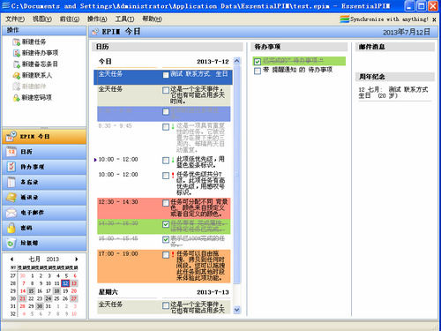The width and height of the screenshot is (441, 331).
Task: Open the 日历 calendar module icon
Action: [11, 152]
